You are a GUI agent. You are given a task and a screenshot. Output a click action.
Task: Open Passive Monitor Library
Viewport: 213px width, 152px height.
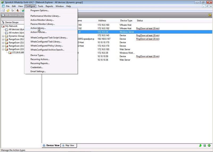click(x=51, y=24)
